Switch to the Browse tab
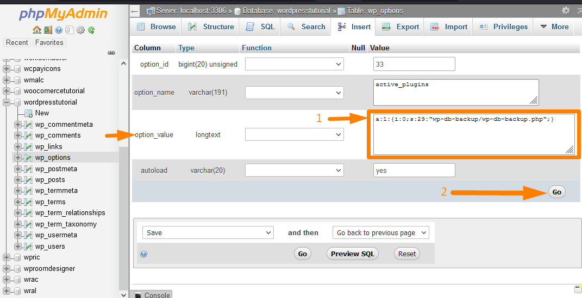The image size is (582, 298). tap(156, 27)
